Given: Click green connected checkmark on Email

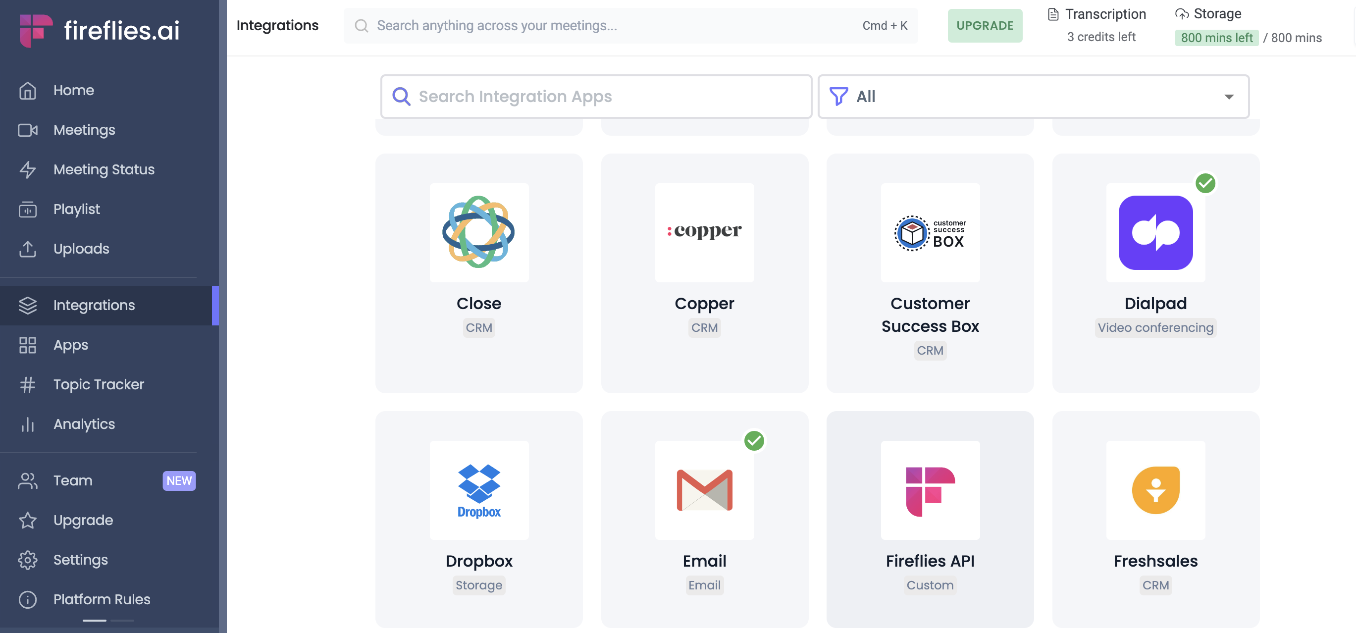Looking at the screenshot, I should click(x=753, y=441).
